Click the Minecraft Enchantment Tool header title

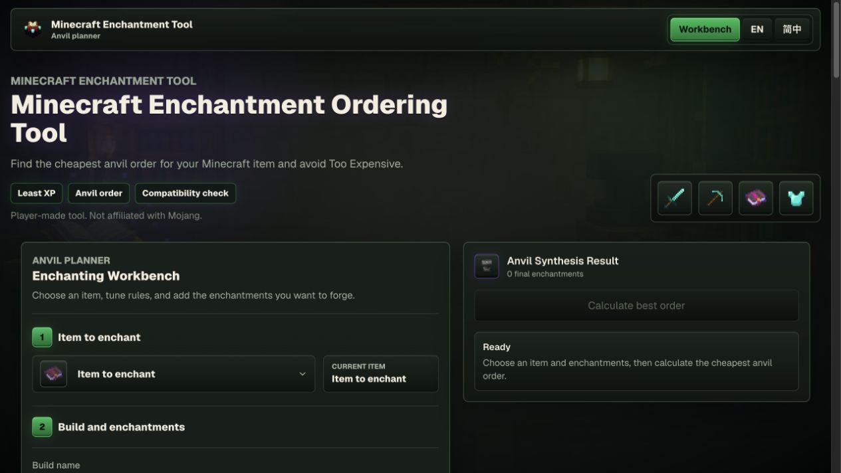point(122,25)
